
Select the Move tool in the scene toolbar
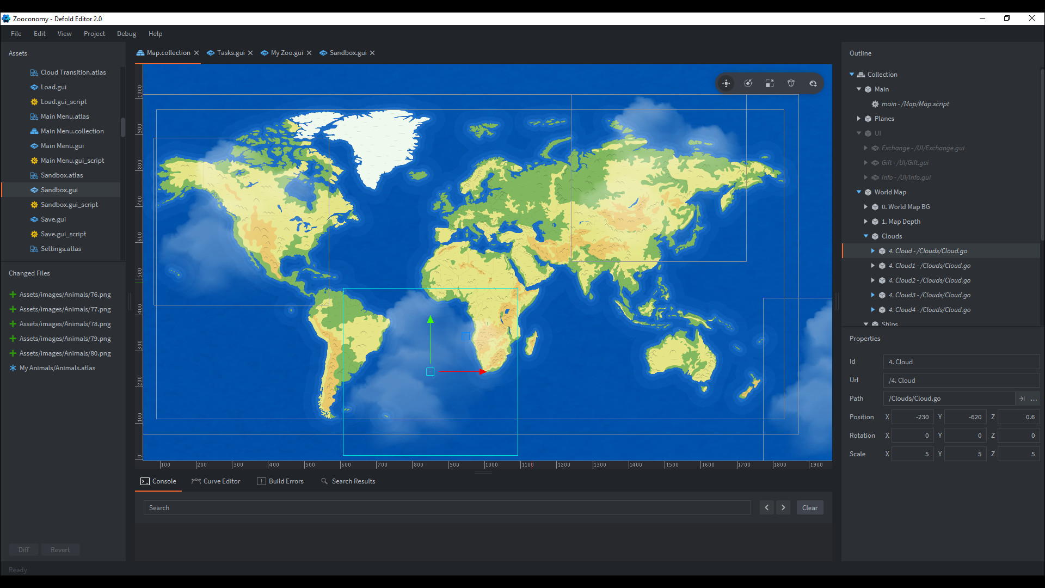point(726,83)
